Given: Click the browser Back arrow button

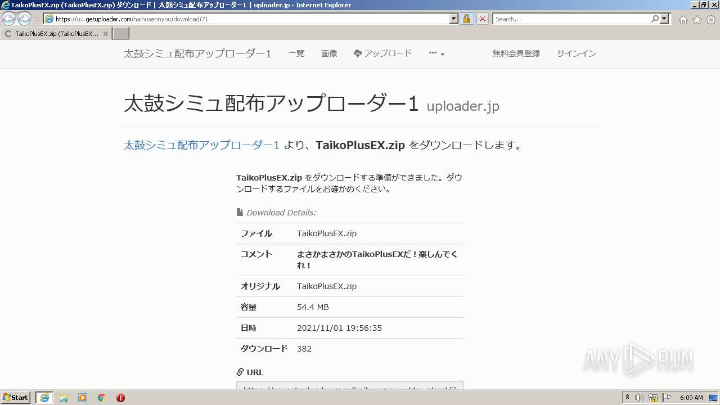Looking at the screenshot, I should pos(8,19).
